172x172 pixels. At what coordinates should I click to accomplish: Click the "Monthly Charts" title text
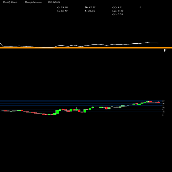pos(10,2)
